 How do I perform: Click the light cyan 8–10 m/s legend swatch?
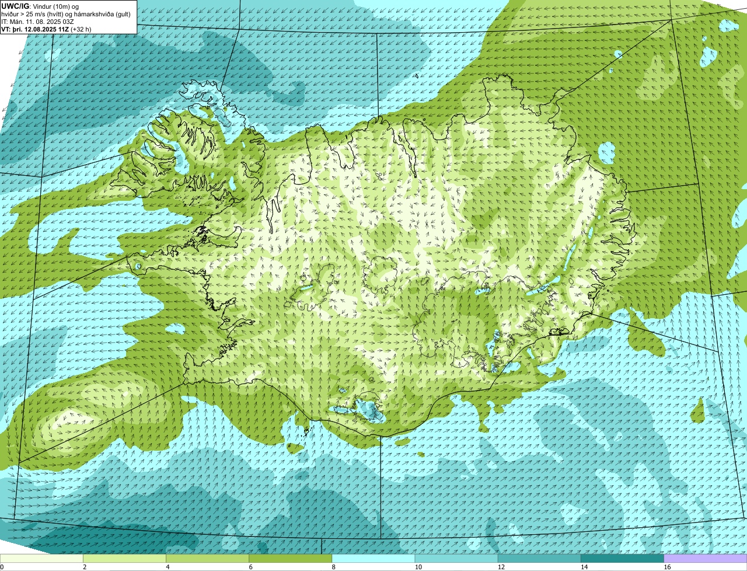tap(373, 558)
